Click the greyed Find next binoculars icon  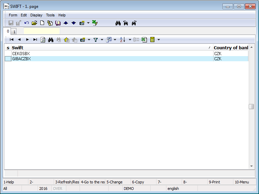point(59,40)
